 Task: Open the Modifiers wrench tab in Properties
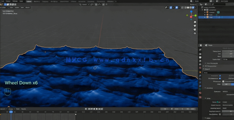[x=200, y=76]
